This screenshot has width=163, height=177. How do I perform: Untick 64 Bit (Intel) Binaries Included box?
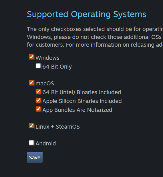click(x=38, y=92)
